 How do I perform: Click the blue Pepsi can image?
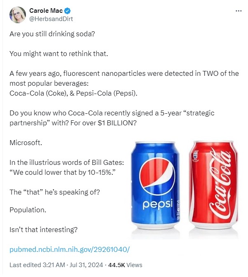click(x=155, y=185)
